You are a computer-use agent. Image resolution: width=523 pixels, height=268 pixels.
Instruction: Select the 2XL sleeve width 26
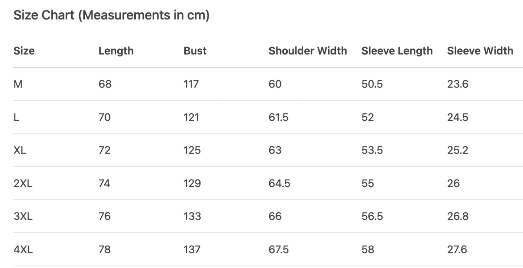click(x=453, y=183)
